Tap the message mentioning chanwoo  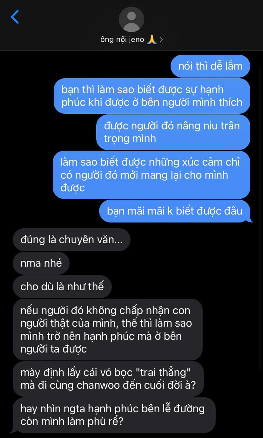click(108, 379)
